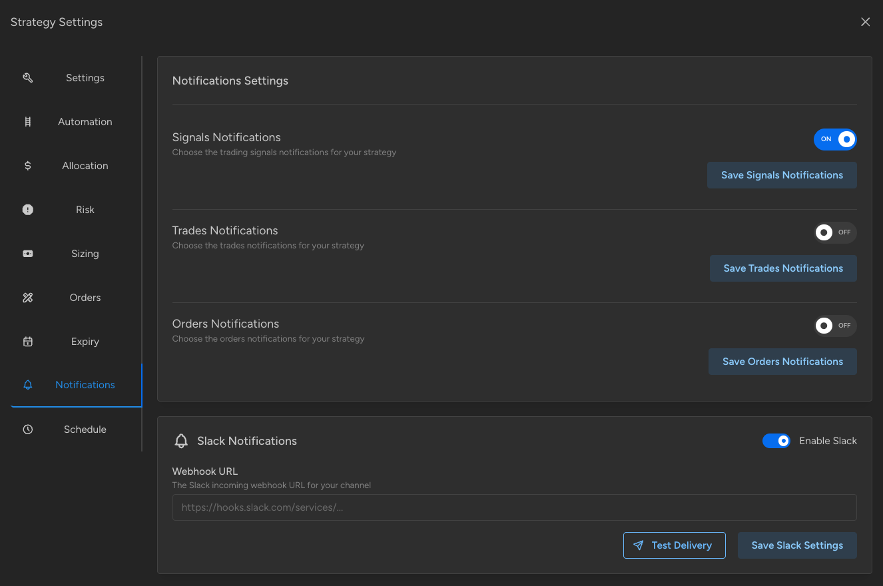Click the Webhook URL label
This screenshot has width=883, height=586.
205,471
